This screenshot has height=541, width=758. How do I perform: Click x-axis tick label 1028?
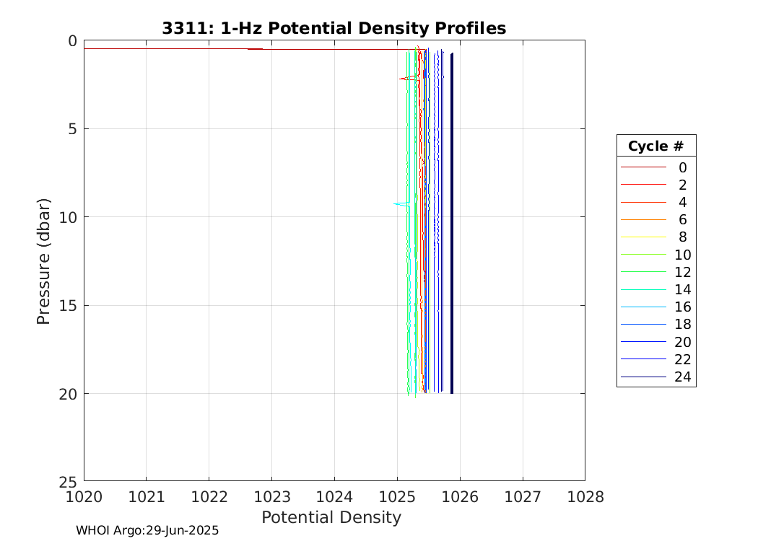point(585,496)
